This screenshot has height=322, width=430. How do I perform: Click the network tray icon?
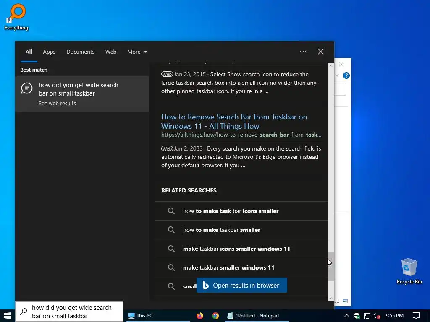367,316
